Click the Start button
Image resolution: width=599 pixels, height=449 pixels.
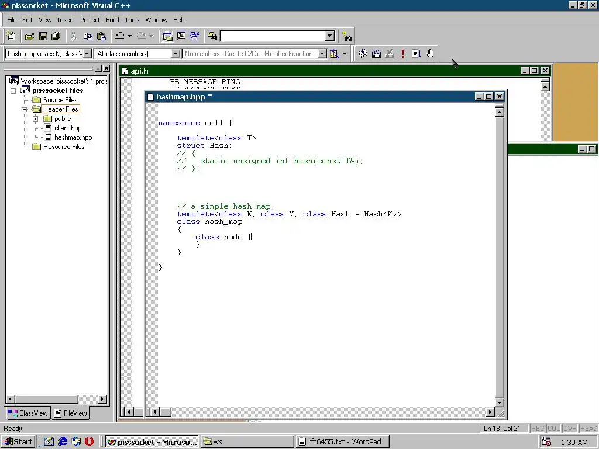click(18, 442)
